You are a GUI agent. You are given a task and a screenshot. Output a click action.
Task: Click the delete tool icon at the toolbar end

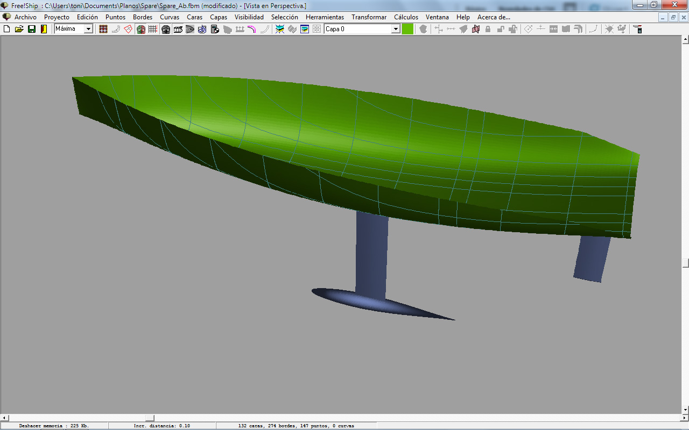coord(637,29)
